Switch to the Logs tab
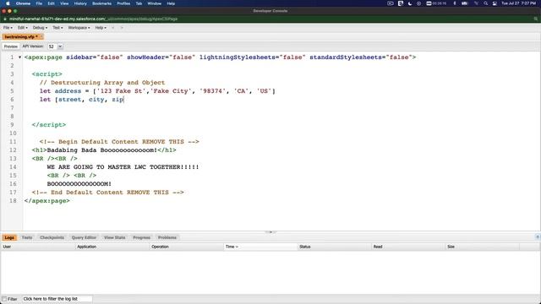This screenshot has width=541, height=304. [x=9, y=237]
